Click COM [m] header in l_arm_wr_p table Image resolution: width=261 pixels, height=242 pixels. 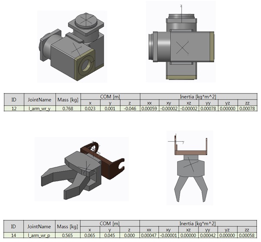[x=110, y=223]
